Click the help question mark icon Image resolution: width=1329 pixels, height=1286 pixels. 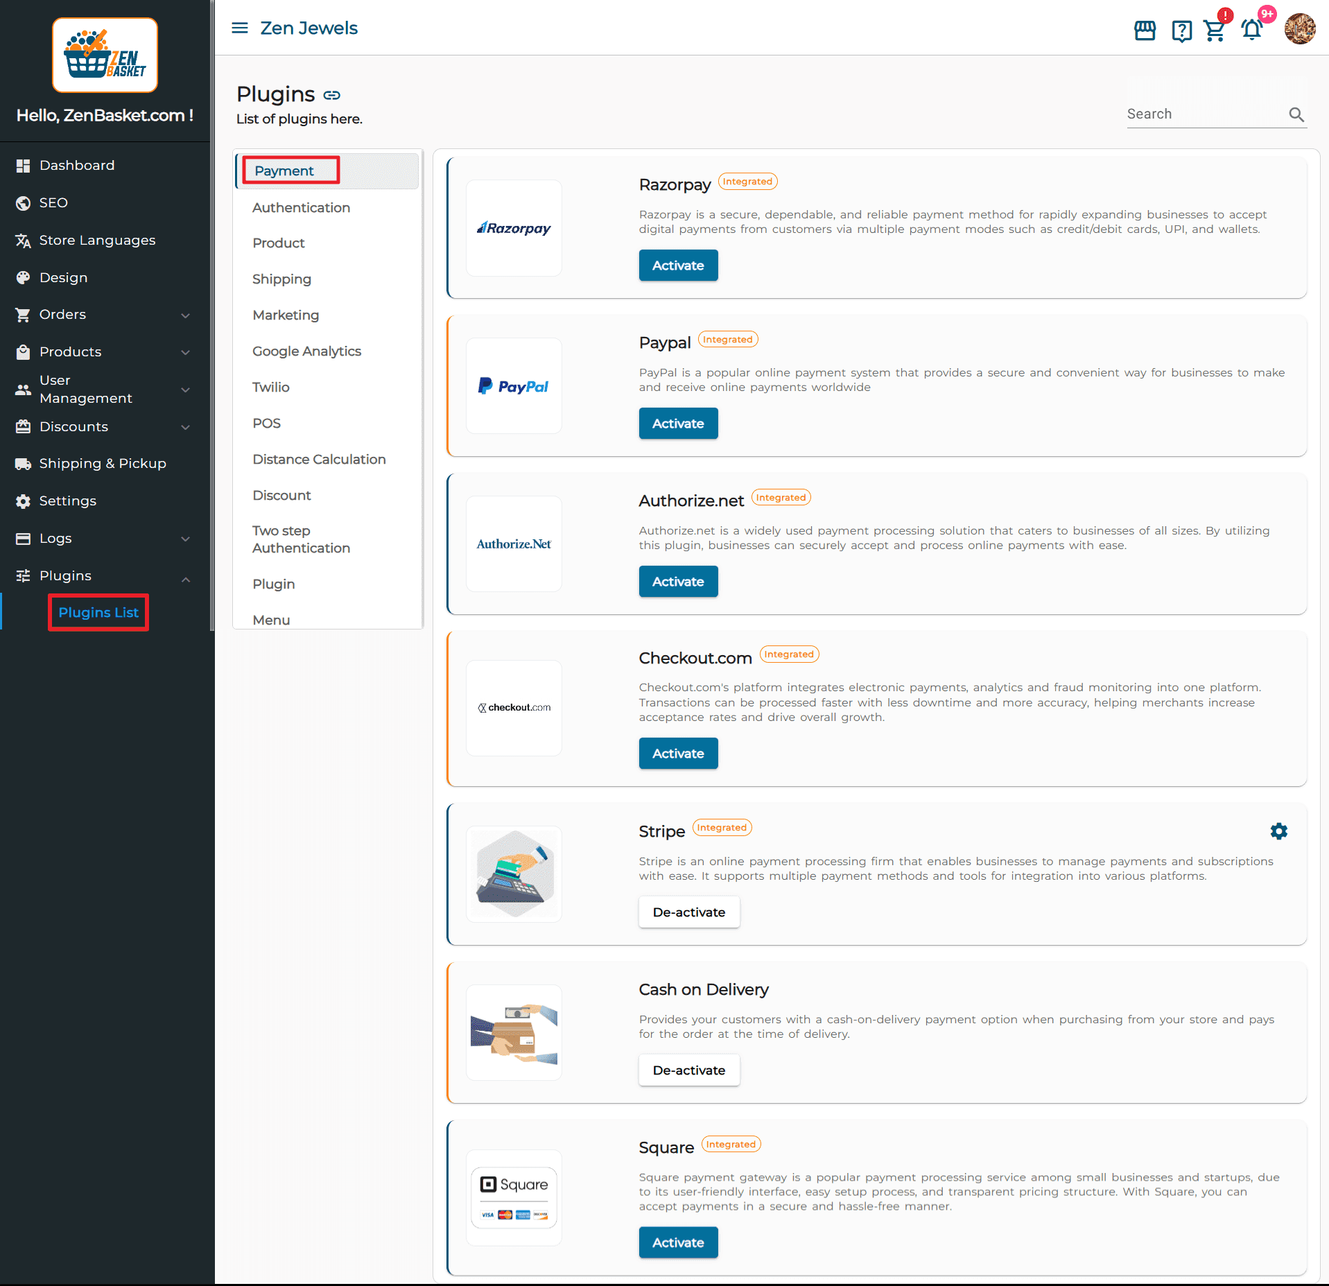coord(1181,31)
